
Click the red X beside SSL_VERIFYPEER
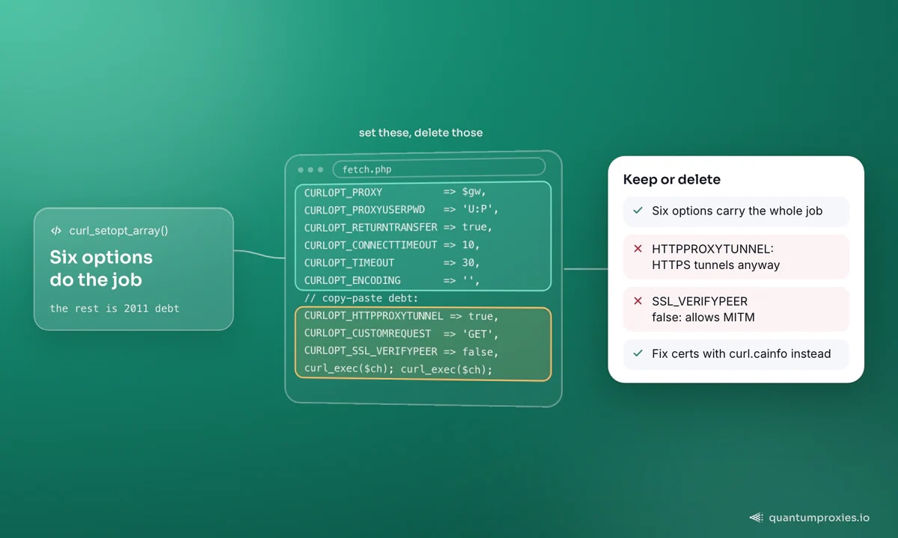(x=638, y=301)
